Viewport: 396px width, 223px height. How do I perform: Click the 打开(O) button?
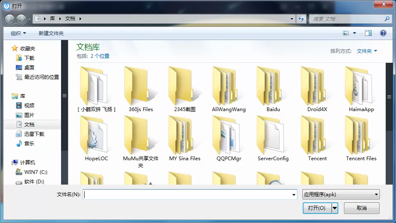tap(317, 208)
